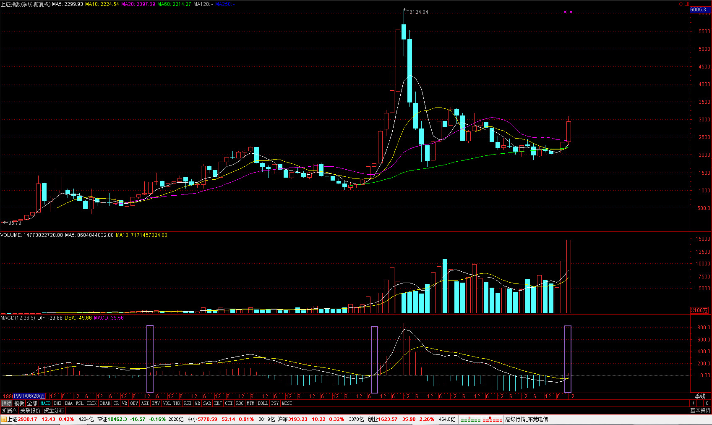The width and height of the screenshot is (712, 425).
Task: Select the VR indicator tab
Action: 125,403
